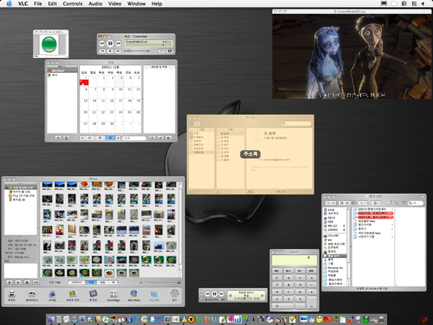This screenshot has width=433, height=325.
Task: Switch Finder to icon view
Action: coord(341,203)
